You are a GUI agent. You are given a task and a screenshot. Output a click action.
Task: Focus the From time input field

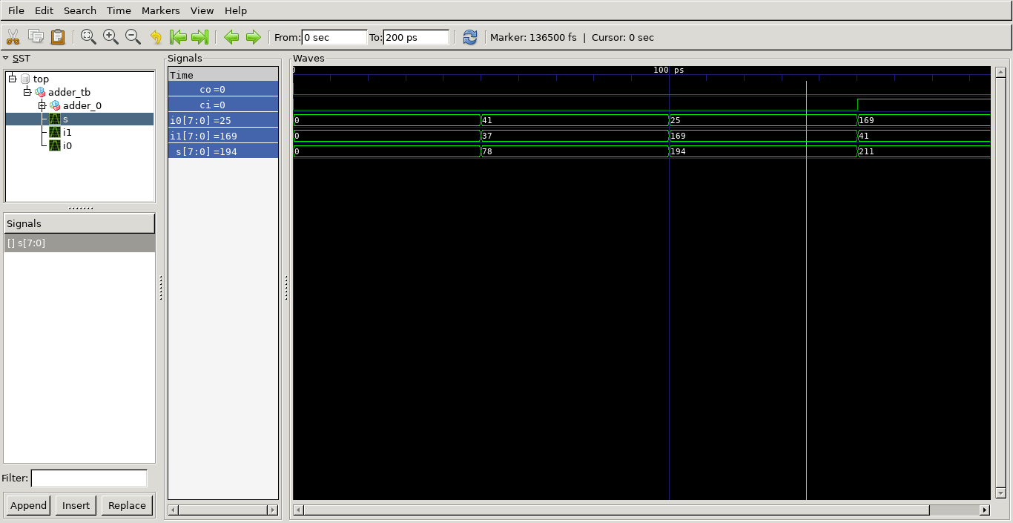point(334,37)
